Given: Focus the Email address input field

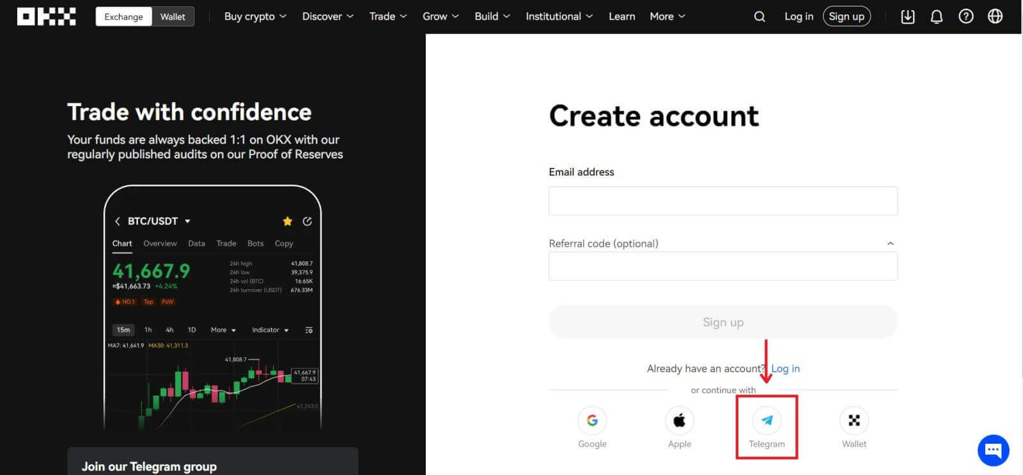Looking at the screenshot, I should (x=722, y=201).
